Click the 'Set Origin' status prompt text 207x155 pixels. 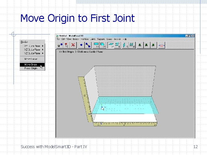point(81,52)
